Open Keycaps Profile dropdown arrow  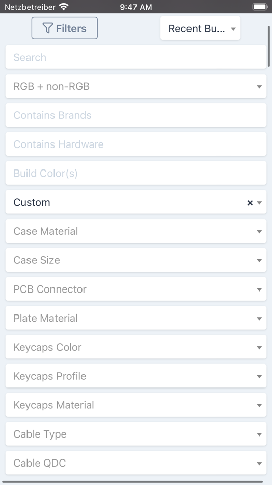[259, 376]
